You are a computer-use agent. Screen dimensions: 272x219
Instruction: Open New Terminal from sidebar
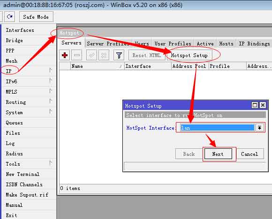click(x=23, y=174)
